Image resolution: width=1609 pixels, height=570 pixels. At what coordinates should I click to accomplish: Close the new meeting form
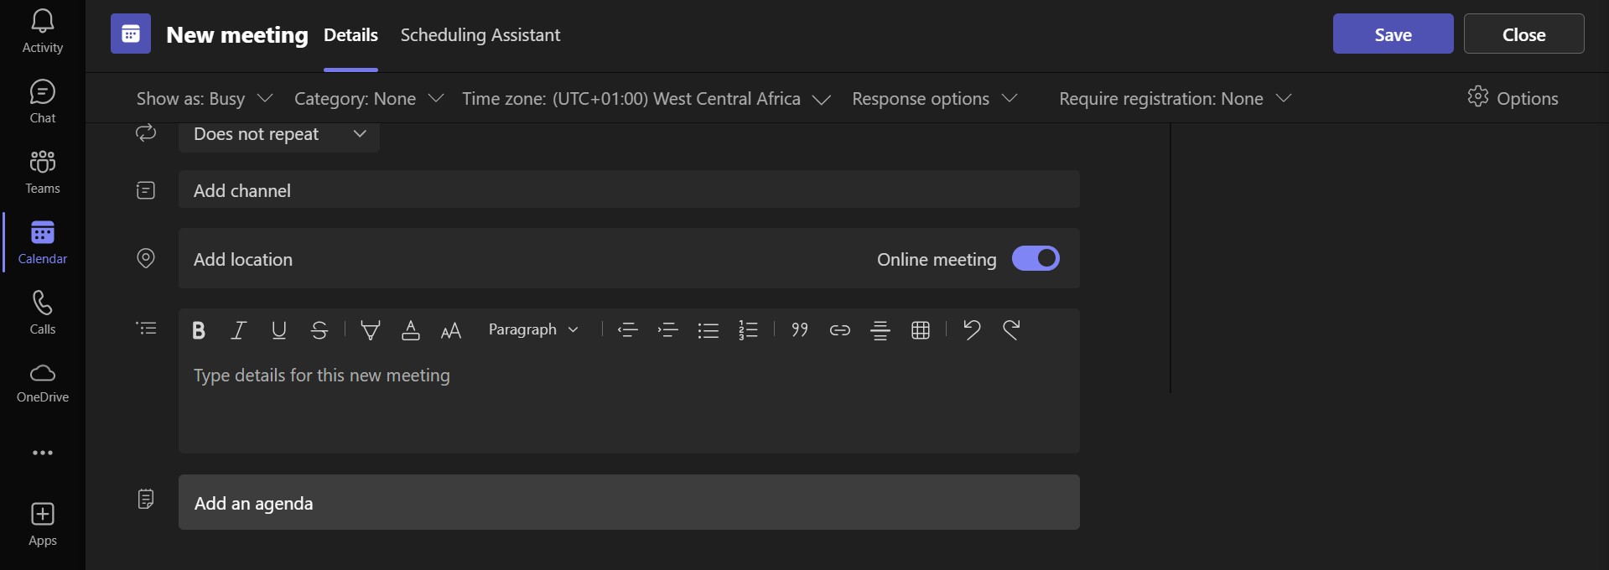[1523, 34]
